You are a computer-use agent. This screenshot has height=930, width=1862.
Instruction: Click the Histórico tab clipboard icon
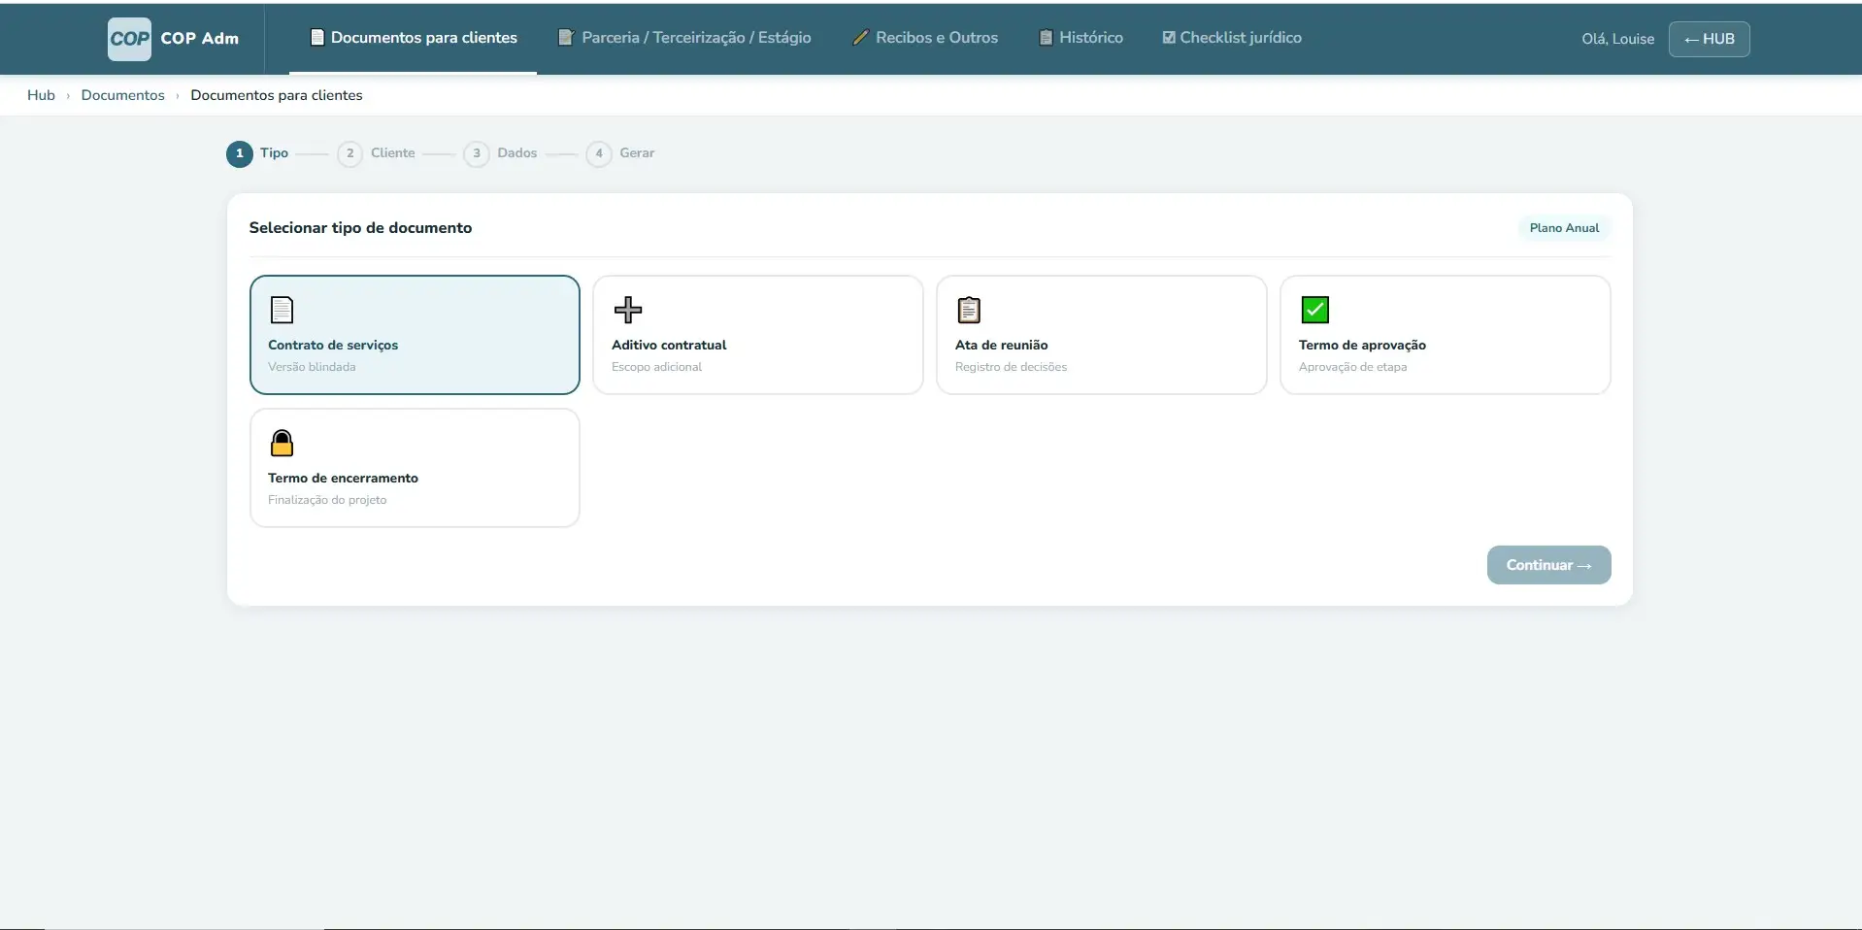tap(1046, 38)
